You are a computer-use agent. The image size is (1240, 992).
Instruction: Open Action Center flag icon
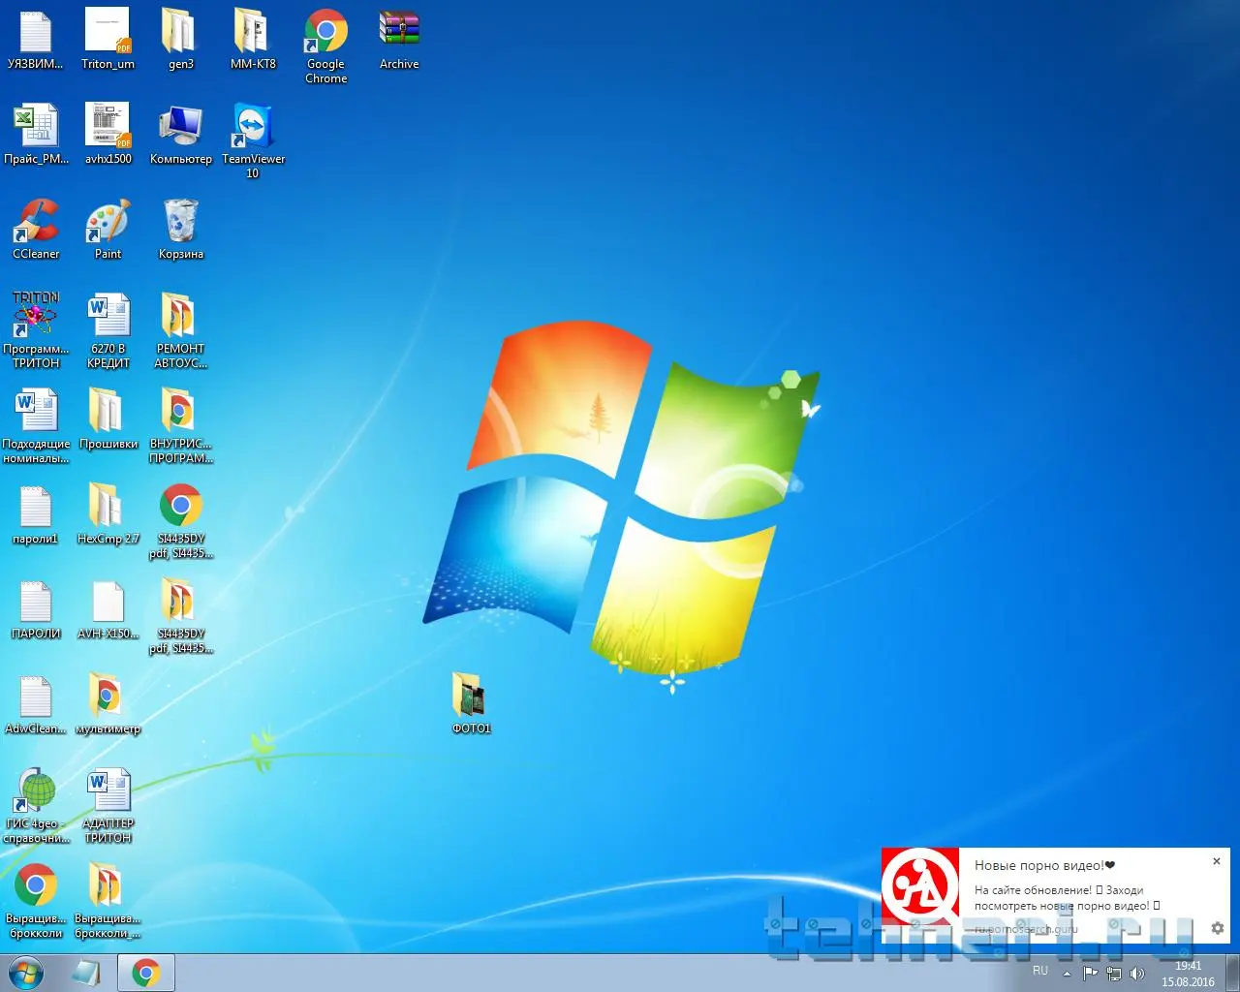(x=1091, y=974)
